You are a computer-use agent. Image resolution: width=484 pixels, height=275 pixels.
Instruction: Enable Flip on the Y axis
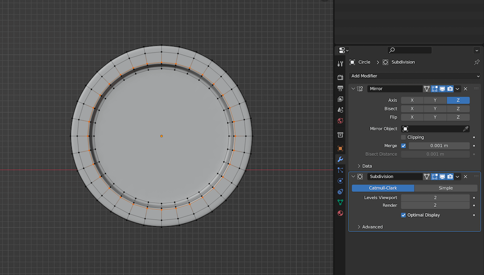[x=435, y=117]
